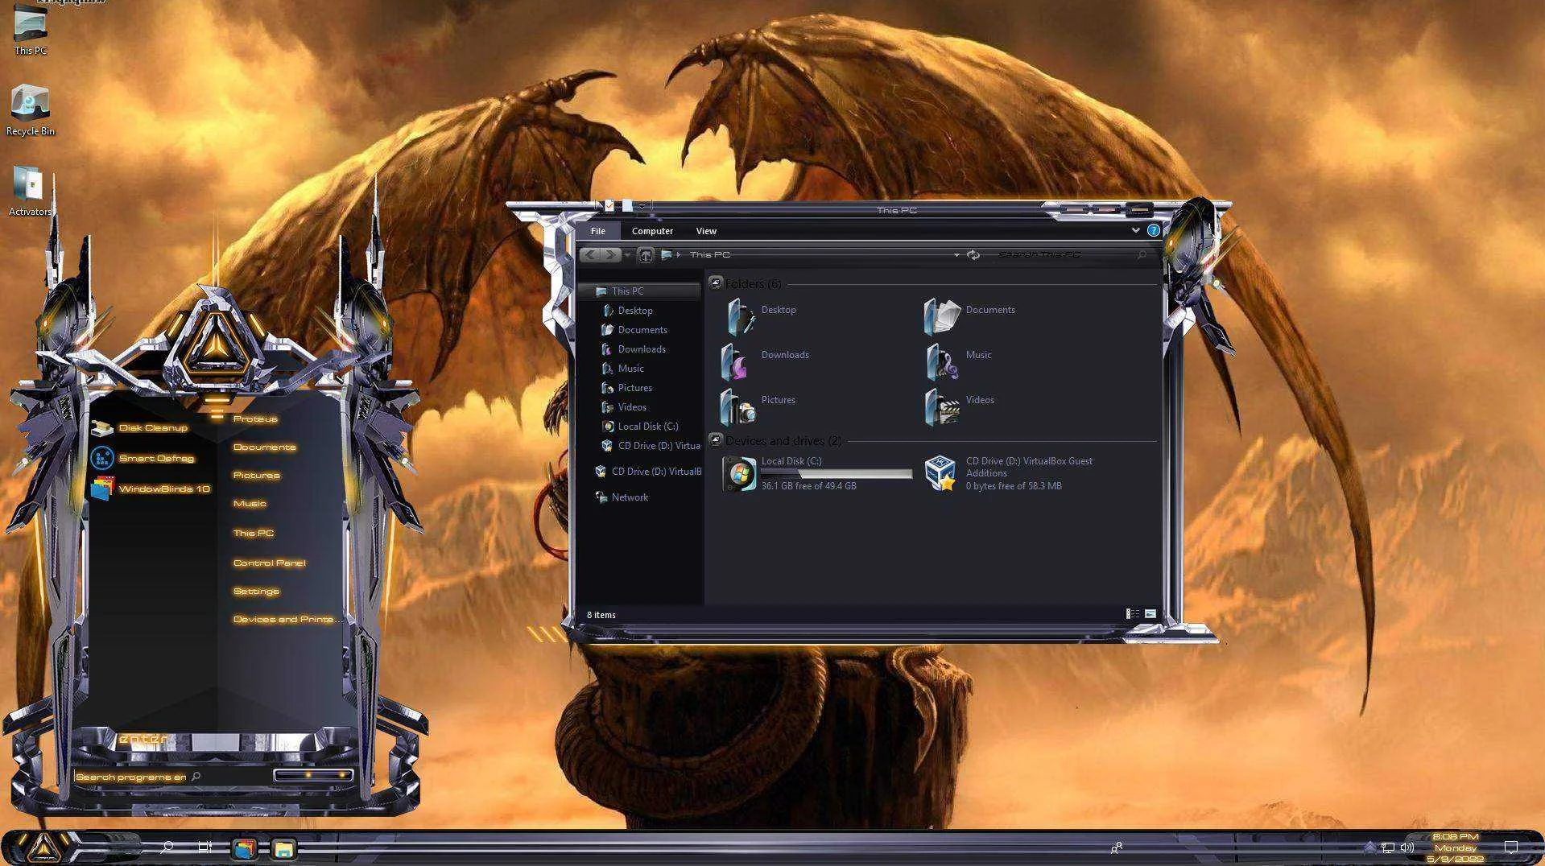Show hidden system tray icons
Viewport: 1545px width, 866px height.
pyautogui.click(x=1370, y=847)
